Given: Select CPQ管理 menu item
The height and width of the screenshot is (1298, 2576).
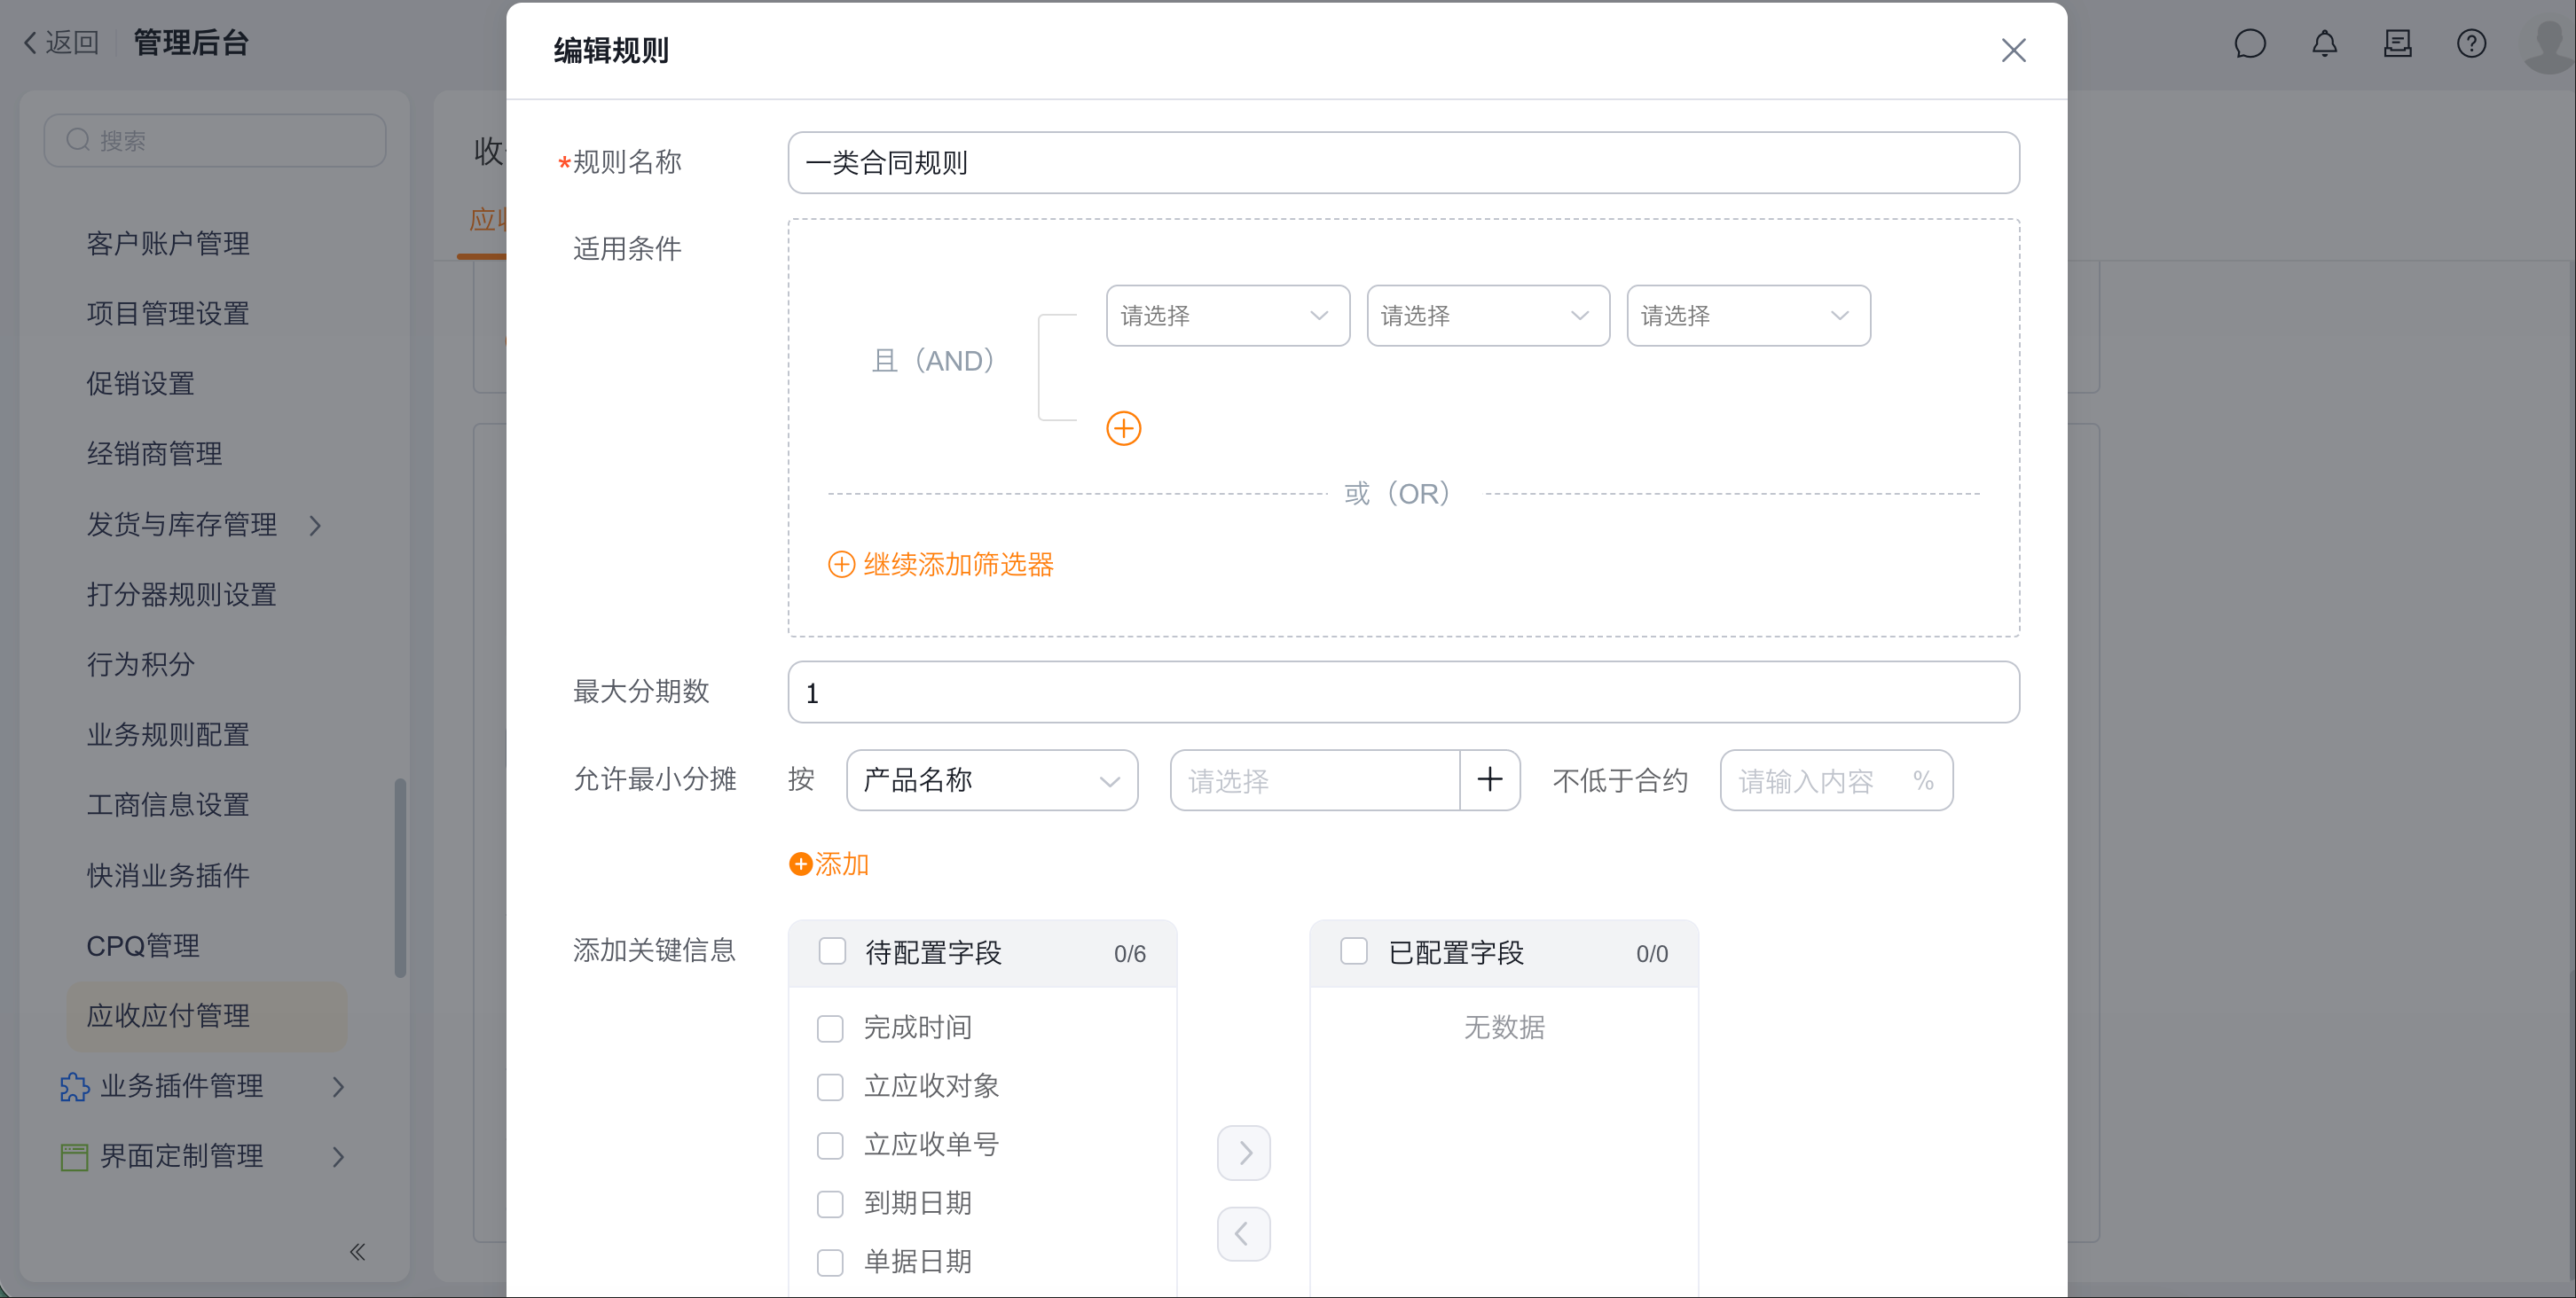Looking at the screenshot, I should tap(143, 945).
